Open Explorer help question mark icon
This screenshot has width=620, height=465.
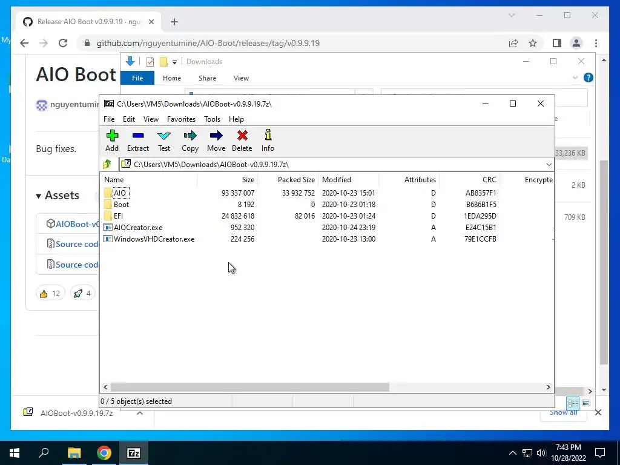click(589, 77)
